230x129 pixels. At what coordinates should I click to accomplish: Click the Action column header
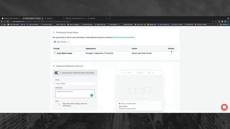[x=134, y=49]
